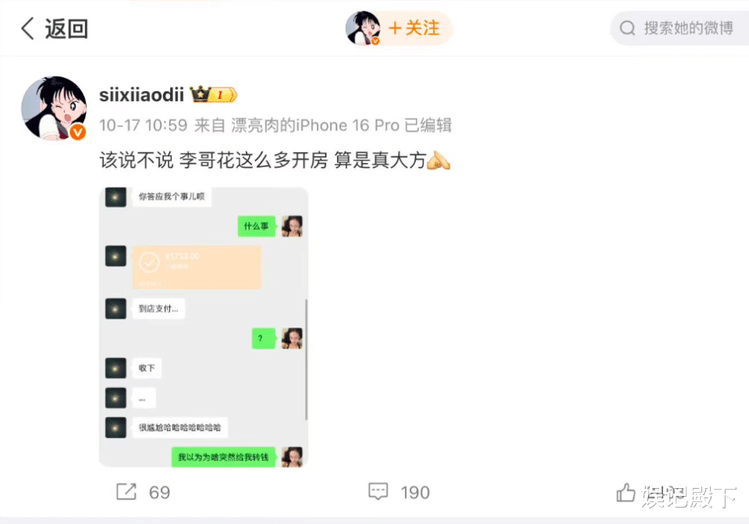The image size is (749, 524).
Task: Open the chat screenshot image
Action: [204, 327]
